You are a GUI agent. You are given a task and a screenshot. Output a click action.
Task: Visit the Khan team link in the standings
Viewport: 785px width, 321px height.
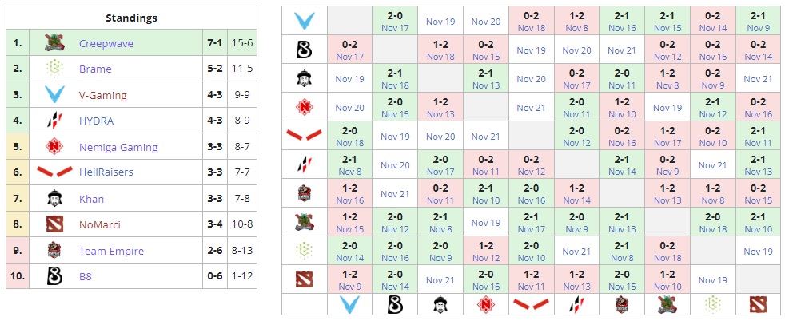[91, 199]
